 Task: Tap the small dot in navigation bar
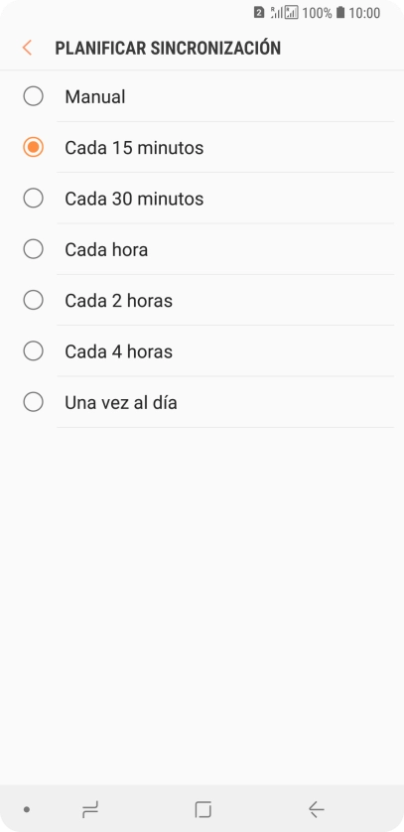pos(27,810)
